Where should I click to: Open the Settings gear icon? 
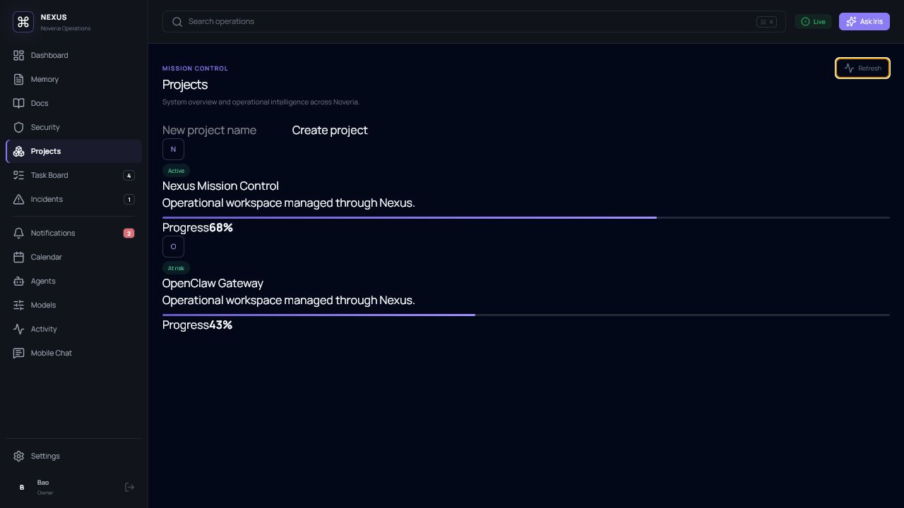point(19,456)
